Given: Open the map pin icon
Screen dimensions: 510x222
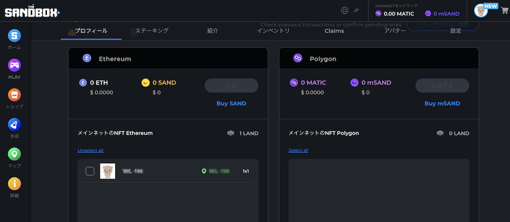Looking at the screenshot, I should [x=14, y=154].
